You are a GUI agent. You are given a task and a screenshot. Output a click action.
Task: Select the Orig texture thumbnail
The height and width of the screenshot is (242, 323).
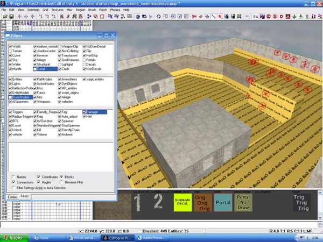tap(202, 202)
